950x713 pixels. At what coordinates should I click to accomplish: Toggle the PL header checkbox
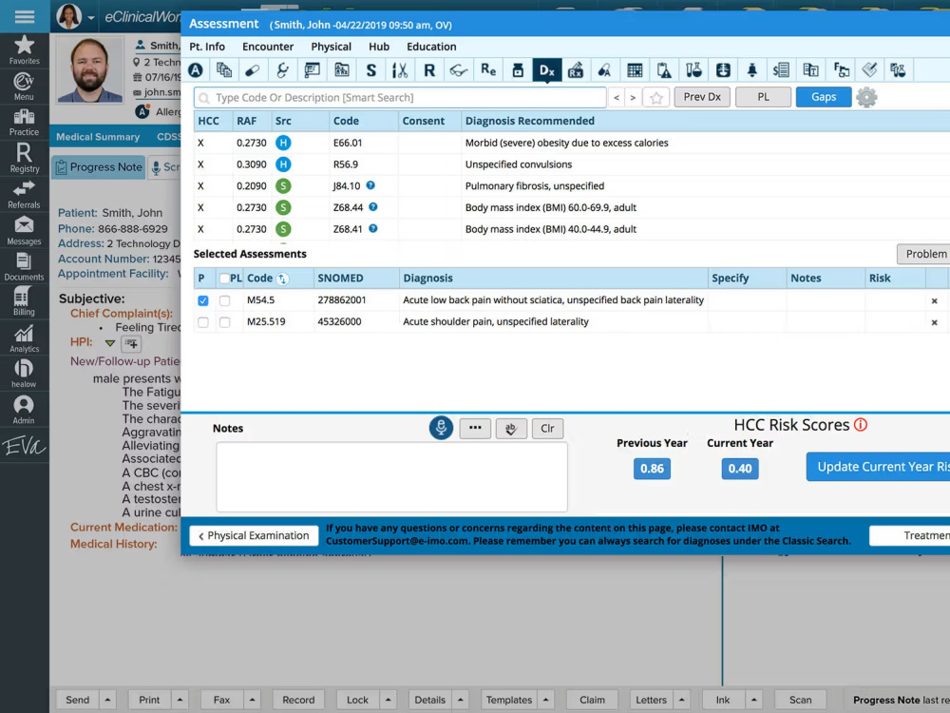point(225,279)
